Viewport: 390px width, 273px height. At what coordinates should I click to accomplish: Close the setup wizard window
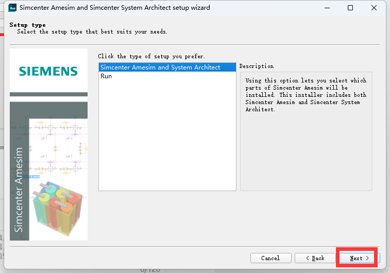click(374, 8)
